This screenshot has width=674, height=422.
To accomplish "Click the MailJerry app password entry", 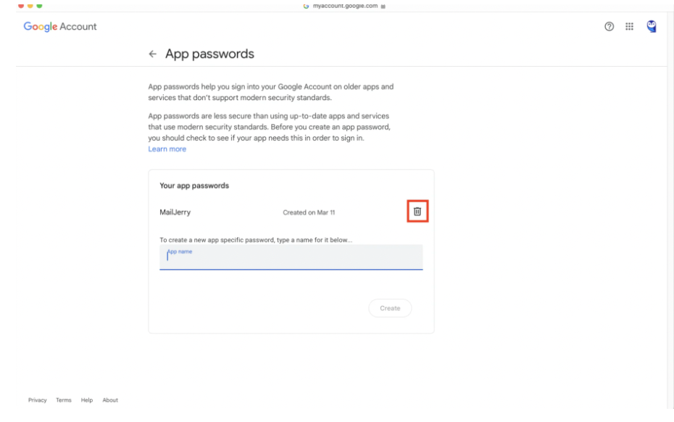I will coord(175,212).
